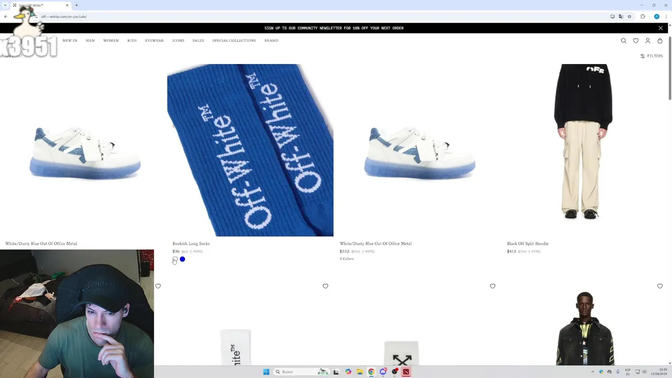672x378 pixels.
Task: Show hidden system tray icons
Action: 593,372
